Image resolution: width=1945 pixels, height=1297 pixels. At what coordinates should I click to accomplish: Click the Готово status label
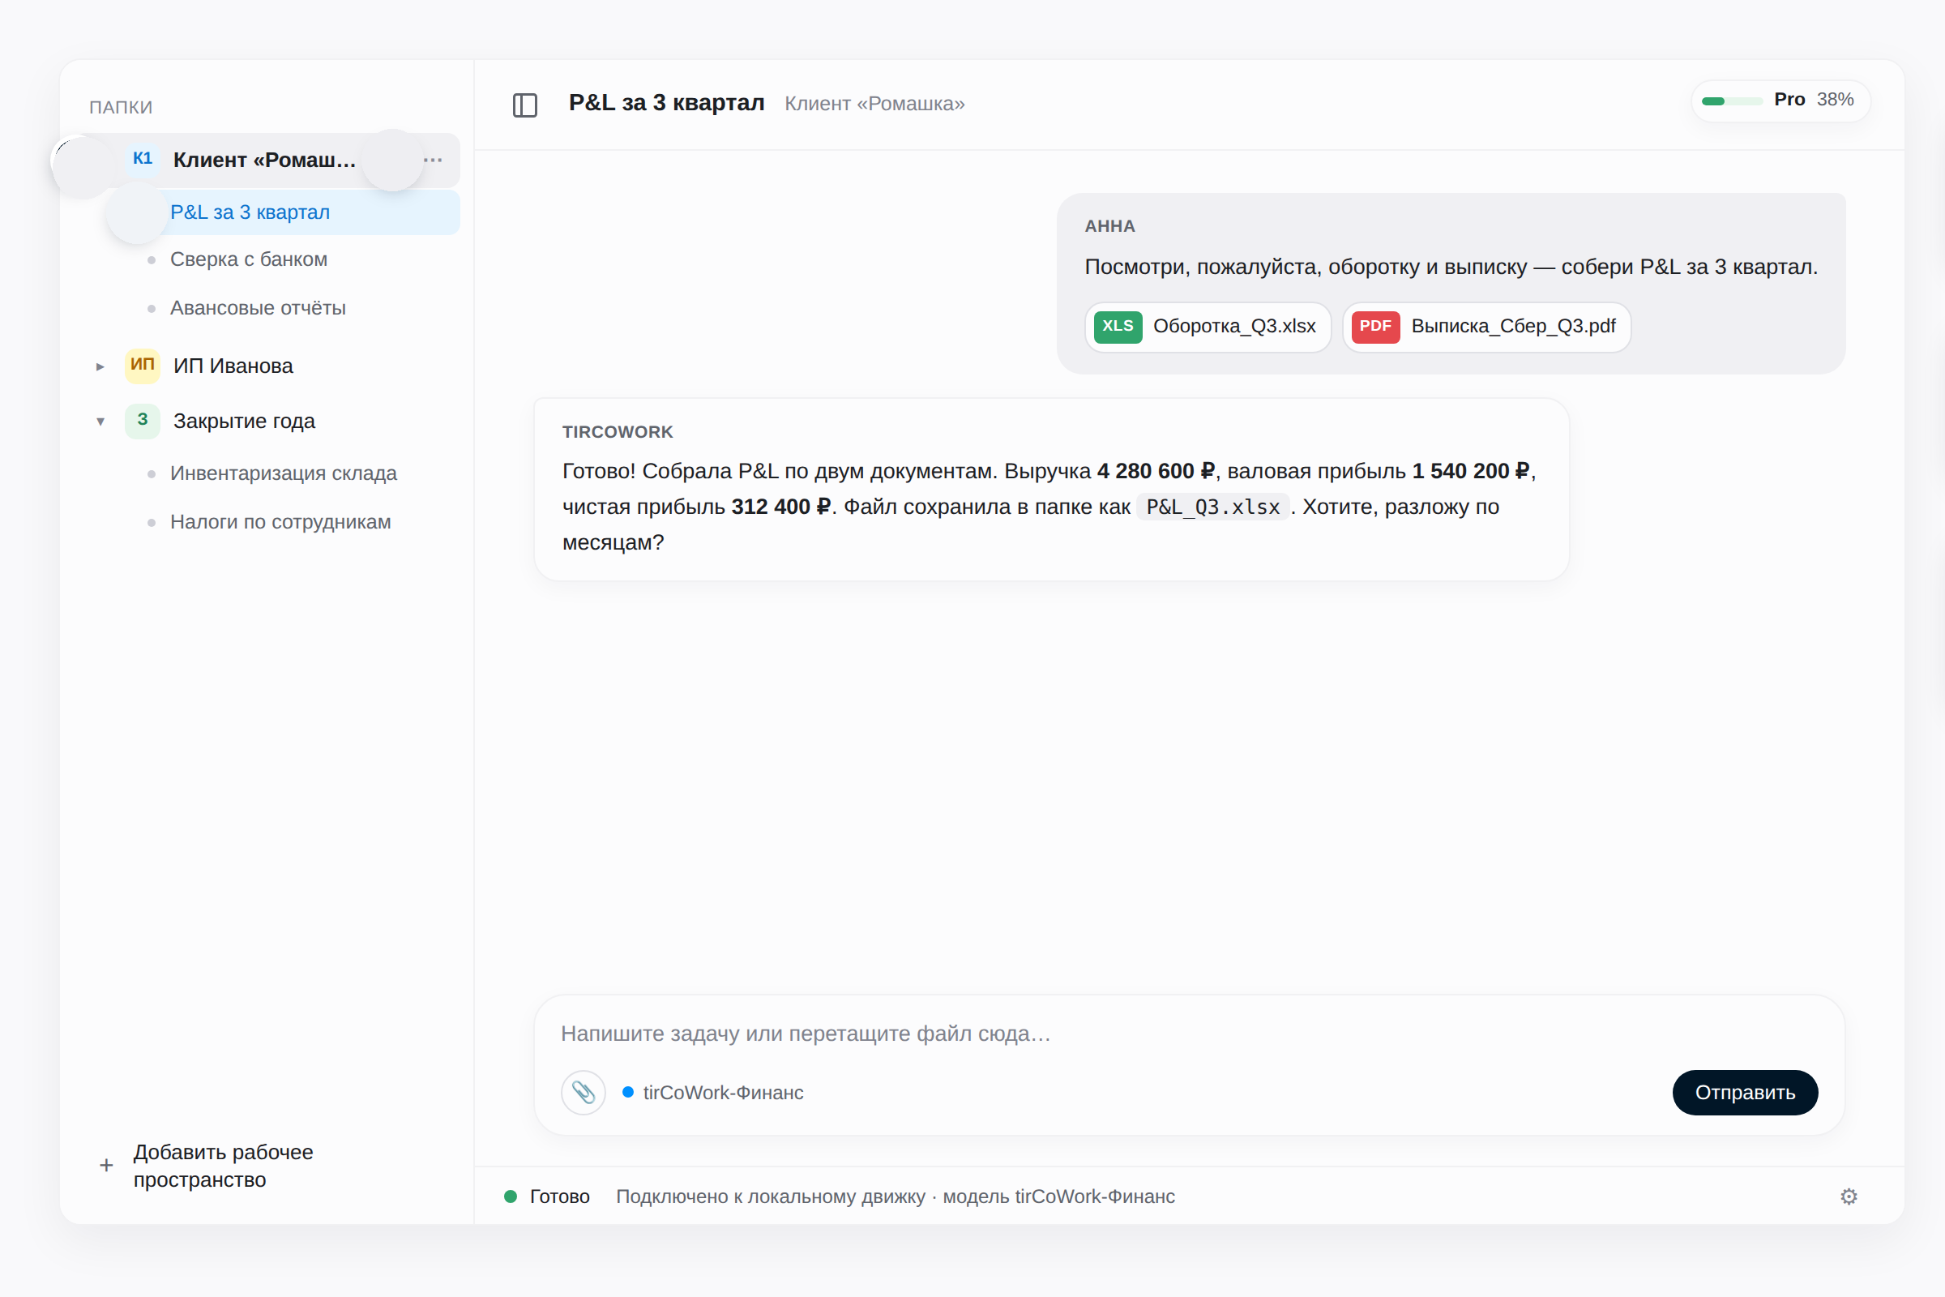click(560, 1196)
